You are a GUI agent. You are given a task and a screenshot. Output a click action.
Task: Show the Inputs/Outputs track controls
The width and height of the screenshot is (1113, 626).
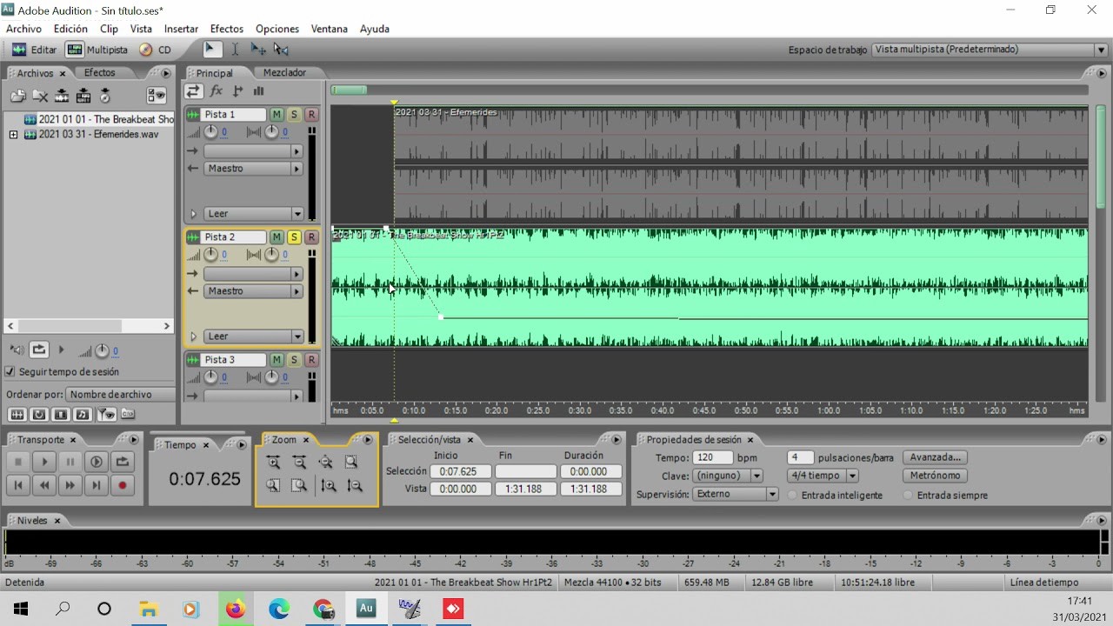click(x=194, y=90)
